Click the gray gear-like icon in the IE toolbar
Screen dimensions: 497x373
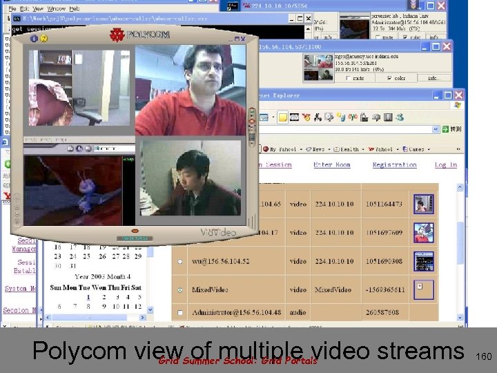329,117
